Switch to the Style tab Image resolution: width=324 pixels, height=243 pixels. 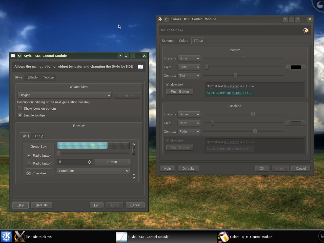[18, 77]
